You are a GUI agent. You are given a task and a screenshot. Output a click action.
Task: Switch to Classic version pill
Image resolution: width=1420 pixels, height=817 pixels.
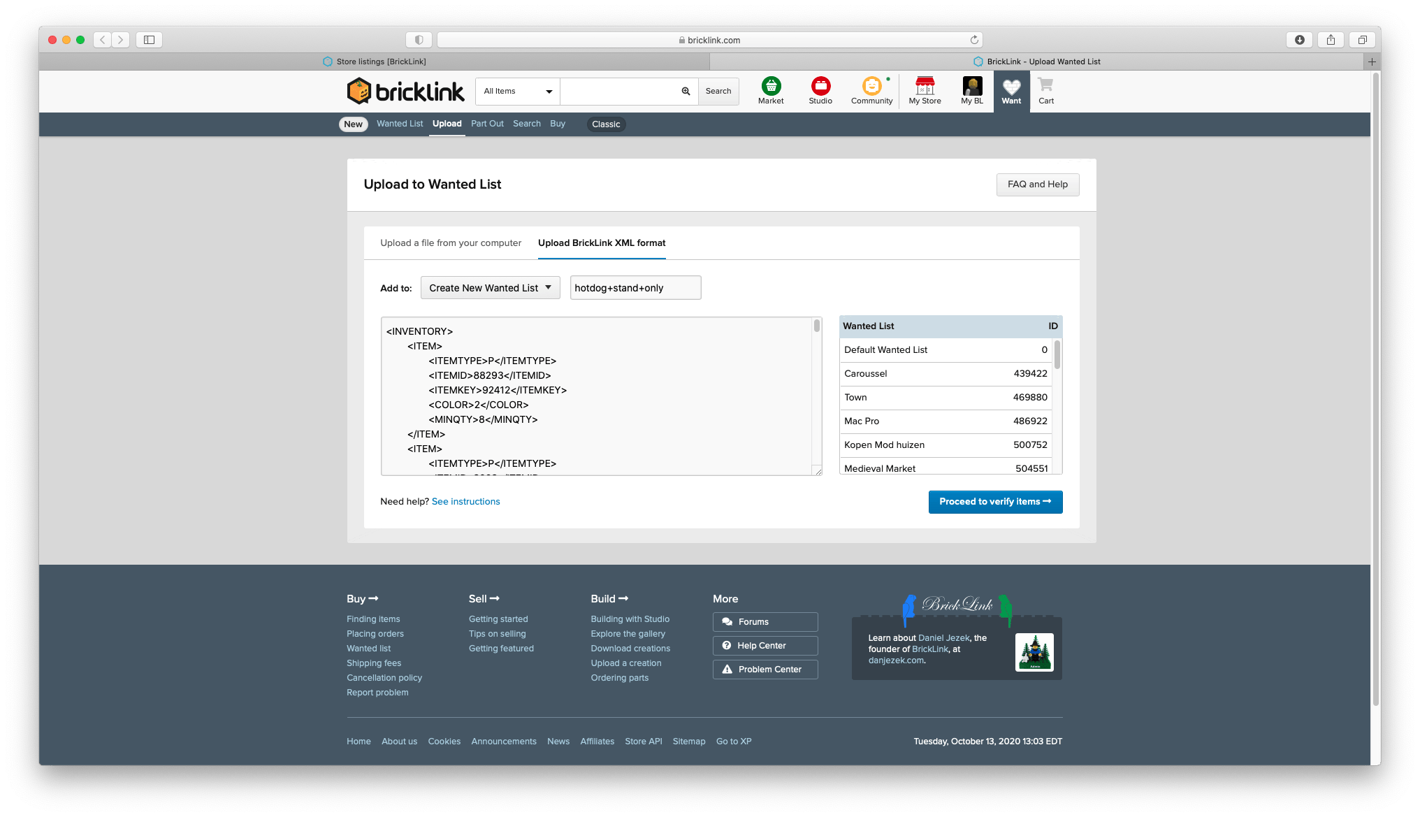pyautogui.click(x=606, y=124)
